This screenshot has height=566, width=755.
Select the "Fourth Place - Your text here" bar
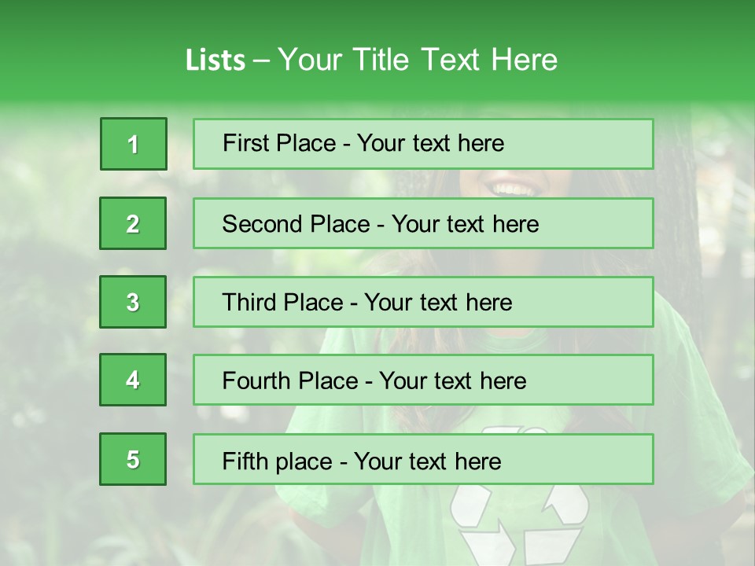pyautogui.click(x=423, y=380)
